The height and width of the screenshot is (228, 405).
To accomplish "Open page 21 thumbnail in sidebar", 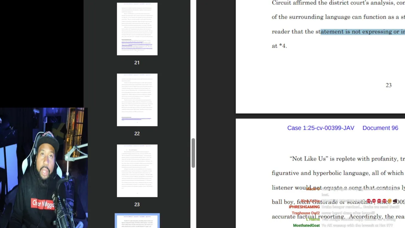I will [x=137, y=29].
